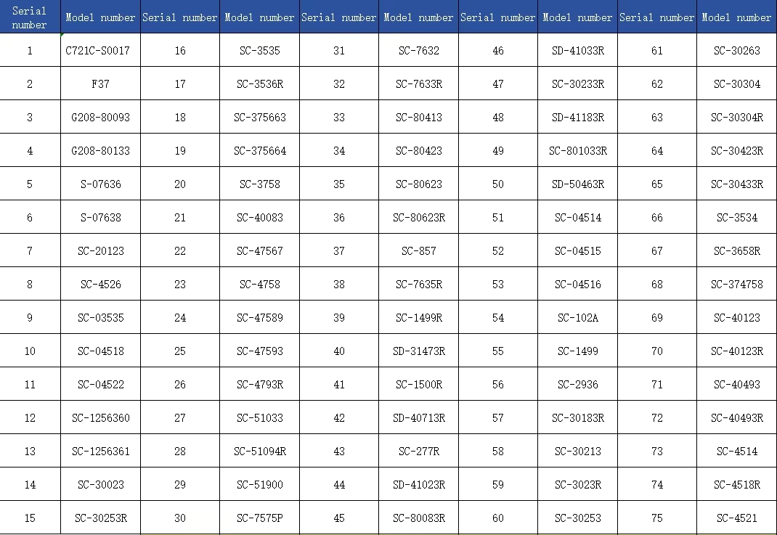Click model SC-04518
The height and width of the screenshot is (535, 777).
click(101, 351)
